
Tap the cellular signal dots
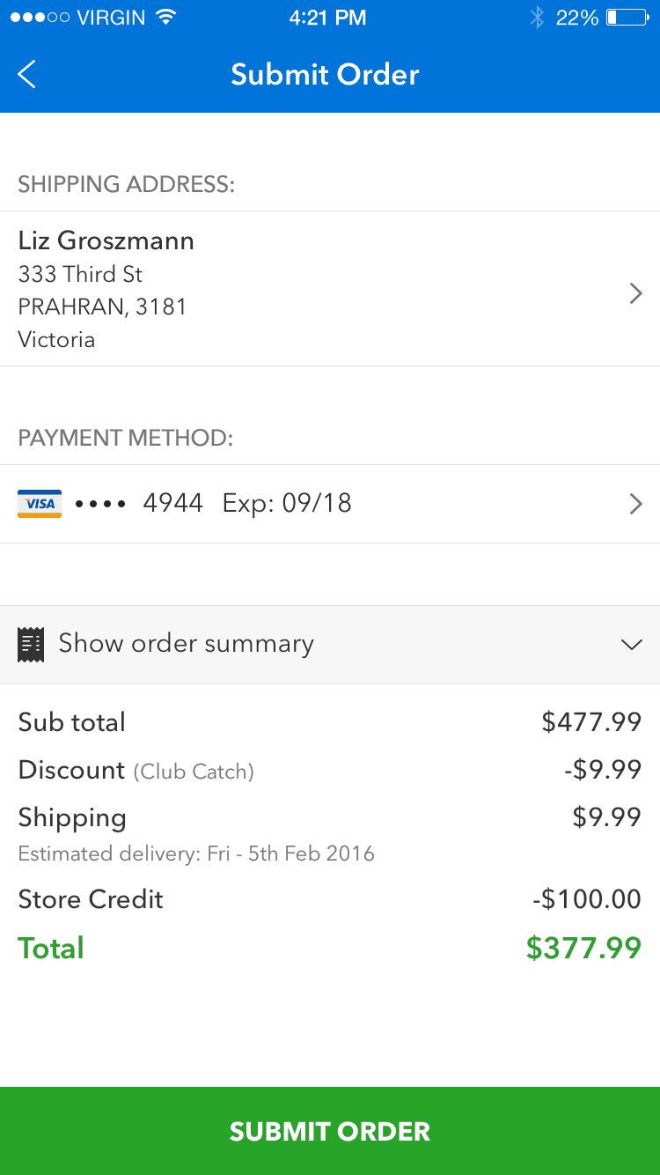pyautogui.click(x=40, y=18)
